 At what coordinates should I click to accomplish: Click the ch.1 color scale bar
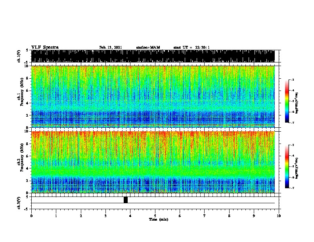click(287, 101)
